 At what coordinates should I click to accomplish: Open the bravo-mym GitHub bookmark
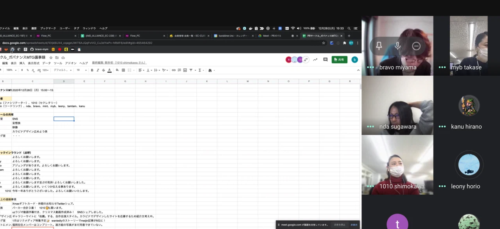(x=39, y=50)
